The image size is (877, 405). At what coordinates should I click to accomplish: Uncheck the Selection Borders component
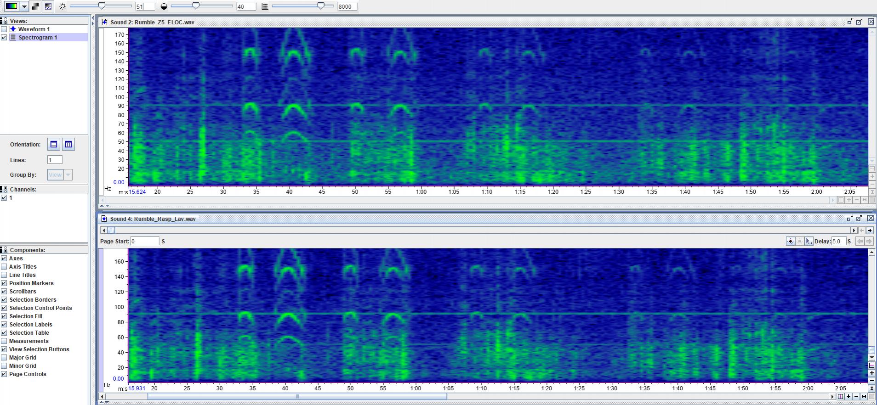4,299
